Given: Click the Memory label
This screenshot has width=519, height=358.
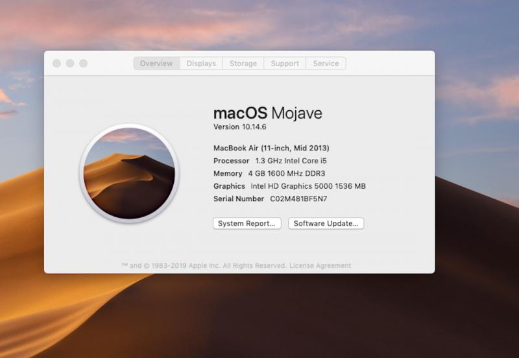Looking at the screenshot, I should tap(228, 173).
